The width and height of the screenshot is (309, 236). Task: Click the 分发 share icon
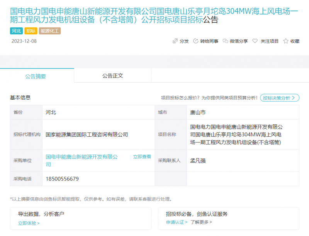(x=175, y=41)
